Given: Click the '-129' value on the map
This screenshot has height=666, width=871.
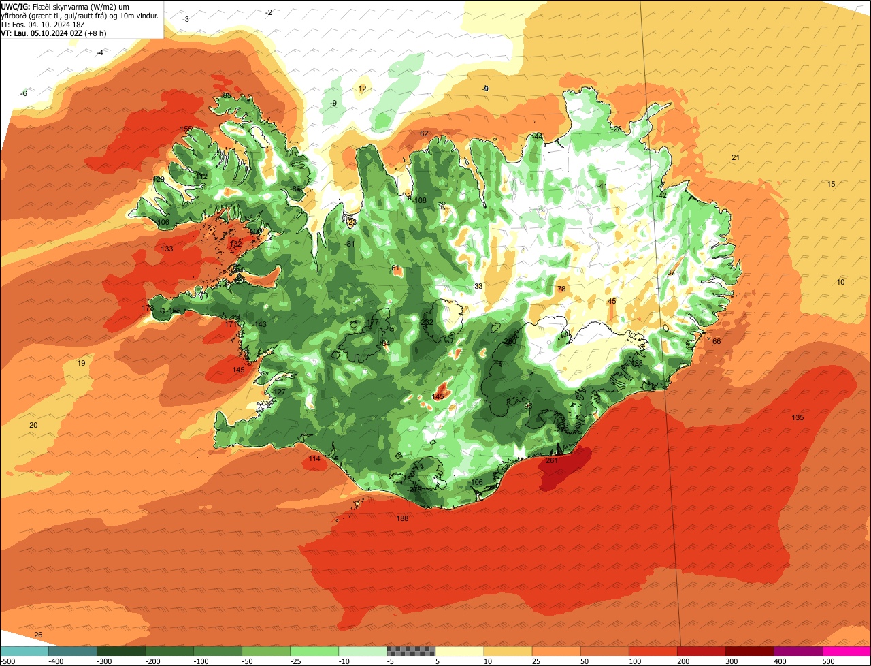Looking at the screenshot, I should (158, 180).
